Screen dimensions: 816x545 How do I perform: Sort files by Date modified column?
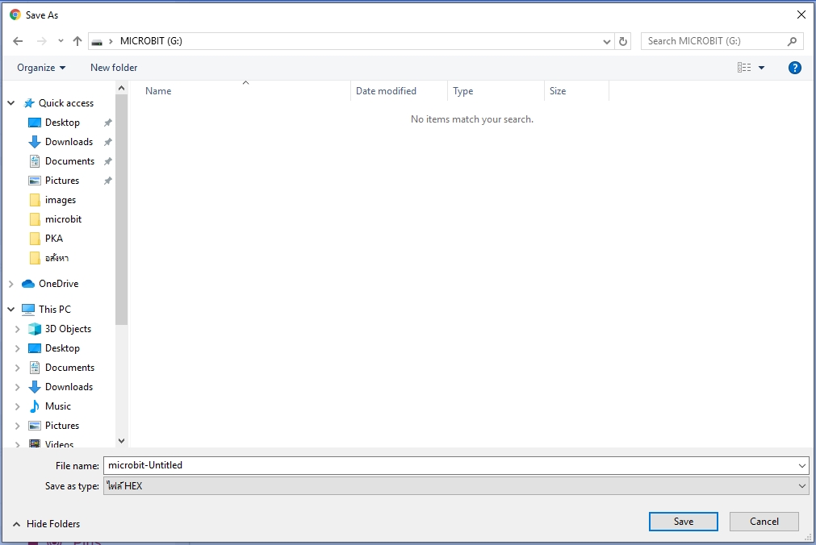(386, 91)
